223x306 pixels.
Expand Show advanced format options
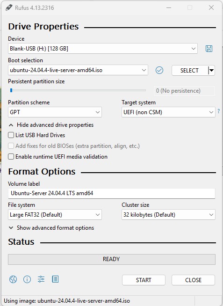(51, 228)
